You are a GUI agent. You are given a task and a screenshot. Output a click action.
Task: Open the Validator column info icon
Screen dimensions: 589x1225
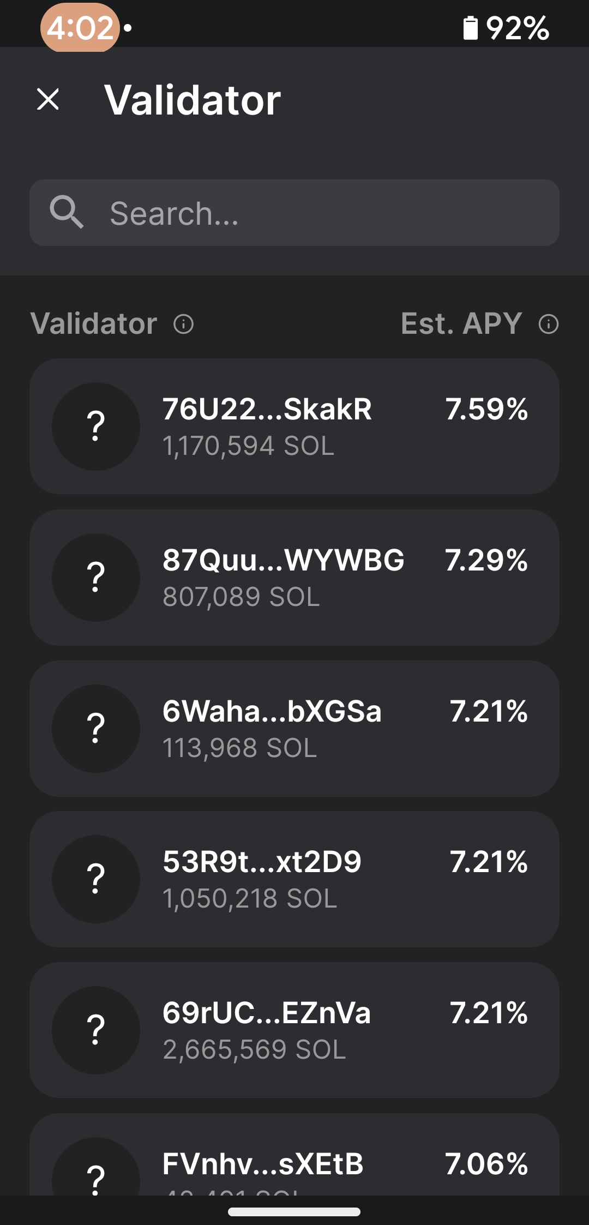(183, 324)
